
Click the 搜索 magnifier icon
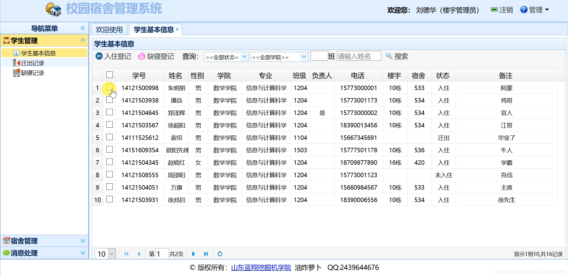[389, 56]
